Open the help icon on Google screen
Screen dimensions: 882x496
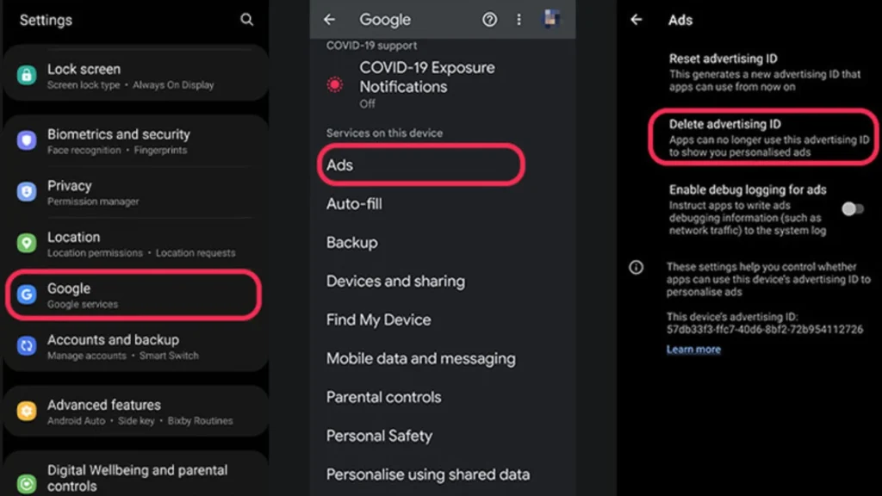(x=489, y=19)
